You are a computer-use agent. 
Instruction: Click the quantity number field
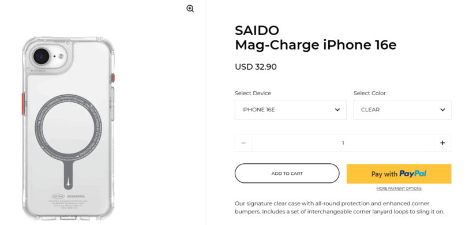pos(343,143)
